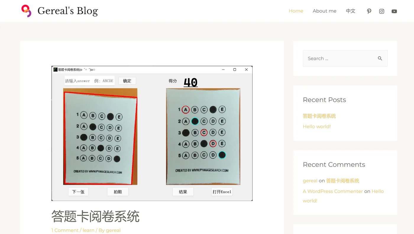This screenshot has width=414, height=234.
Task: Open the YouTube channel icon
Action: pos(394,11)
